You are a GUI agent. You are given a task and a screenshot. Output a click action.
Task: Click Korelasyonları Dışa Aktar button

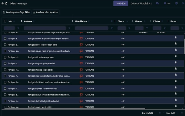pos(16,12)
